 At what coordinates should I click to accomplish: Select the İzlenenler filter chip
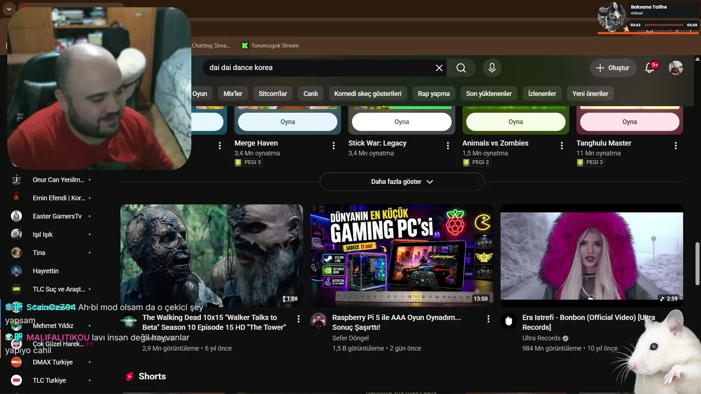coord(542,94)
